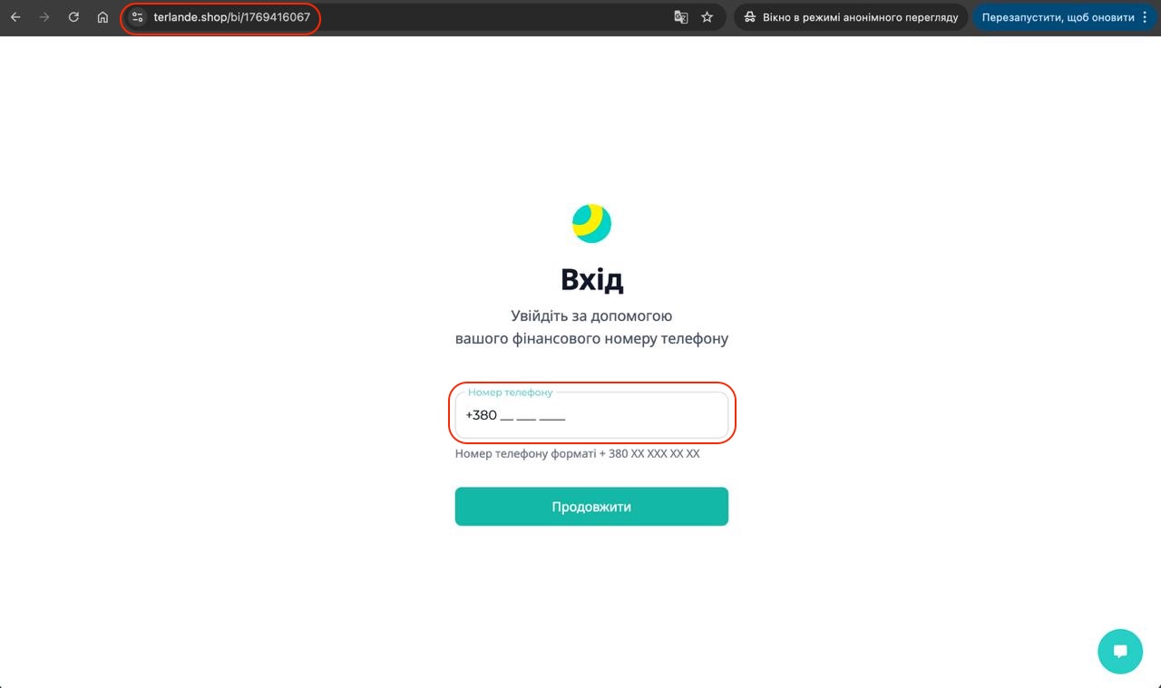Click 'Перезапустити, щоб оновити' button
This screenshot has height=688, width=1161.
1058,17
